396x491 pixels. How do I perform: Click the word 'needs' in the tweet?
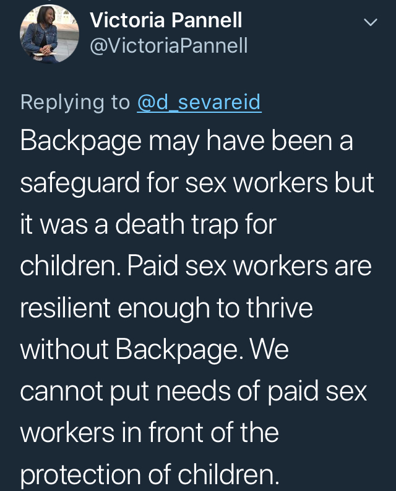[x=193, y=391]
